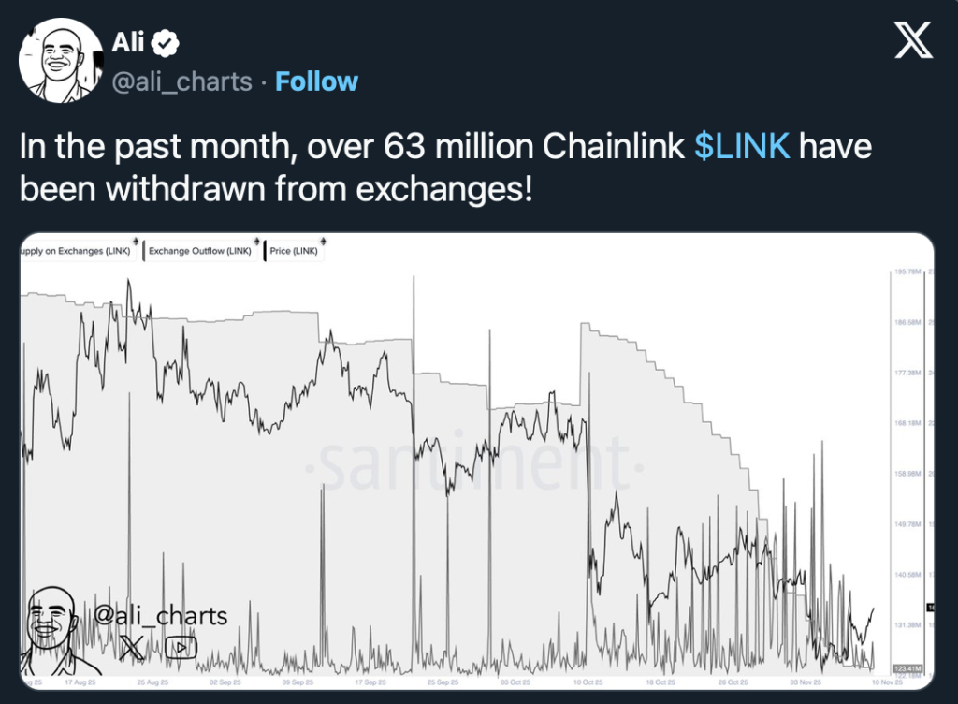Expand options arrow on Supply on Exchanges tag
Screen dimensions: 958x704
[136, 242]
